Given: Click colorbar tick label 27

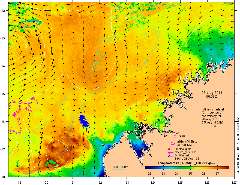Looking at the screenshot, I should click(x=217, y=174).
